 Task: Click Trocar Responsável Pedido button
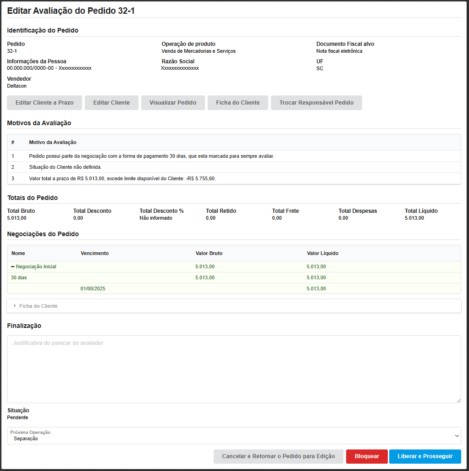[x=316, y=103]
